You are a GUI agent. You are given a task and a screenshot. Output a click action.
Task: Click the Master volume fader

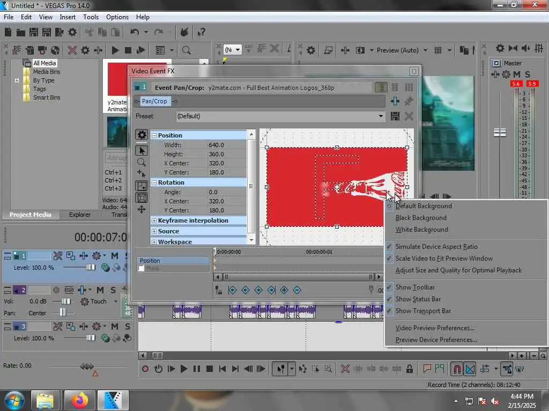tap(500, 133)
